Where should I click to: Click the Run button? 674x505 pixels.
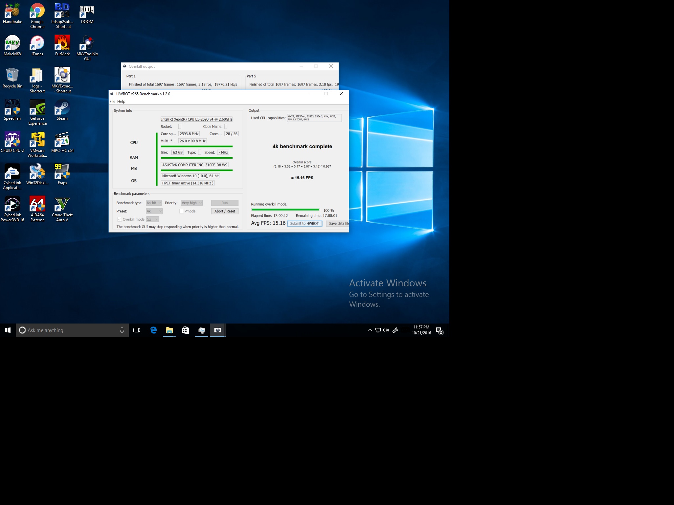point(225,203)
